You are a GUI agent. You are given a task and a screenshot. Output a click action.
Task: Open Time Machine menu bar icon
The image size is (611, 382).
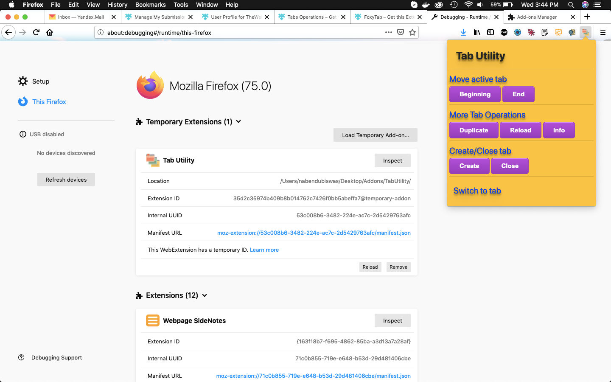(454, 5)
